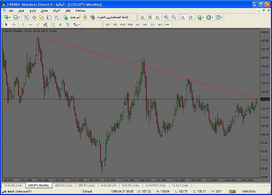
Task: Select the Fibonacci retracement tool
Action: 53,25
